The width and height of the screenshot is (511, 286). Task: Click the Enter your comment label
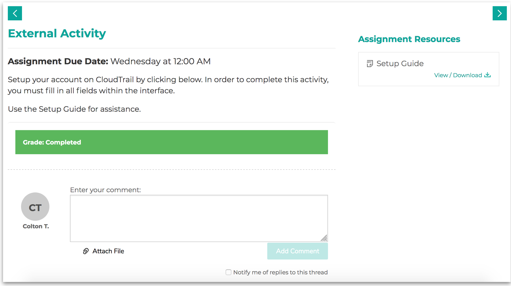[x=106, y=190]
